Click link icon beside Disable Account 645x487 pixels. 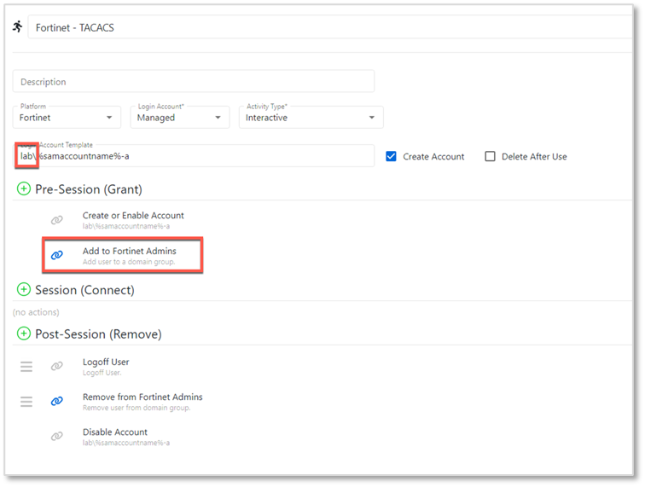(x=57, y=436)
